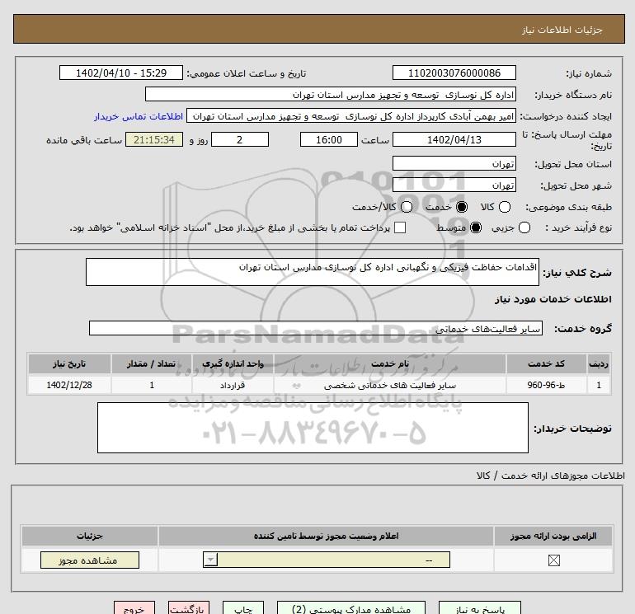The image size is (635, 614).
Task: Click the واحد اندازه گیری column header
Action: click(233, 363)
